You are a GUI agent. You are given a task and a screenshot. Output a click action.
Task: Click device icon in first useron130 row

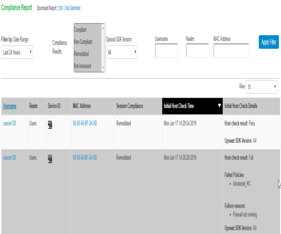tap(50, 125)
